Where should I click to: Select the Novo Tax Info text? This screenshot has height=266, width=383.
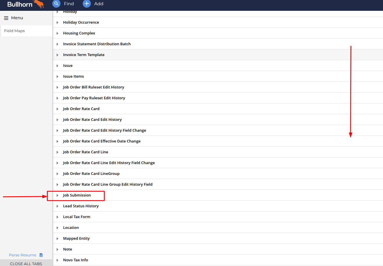(75, 260)
